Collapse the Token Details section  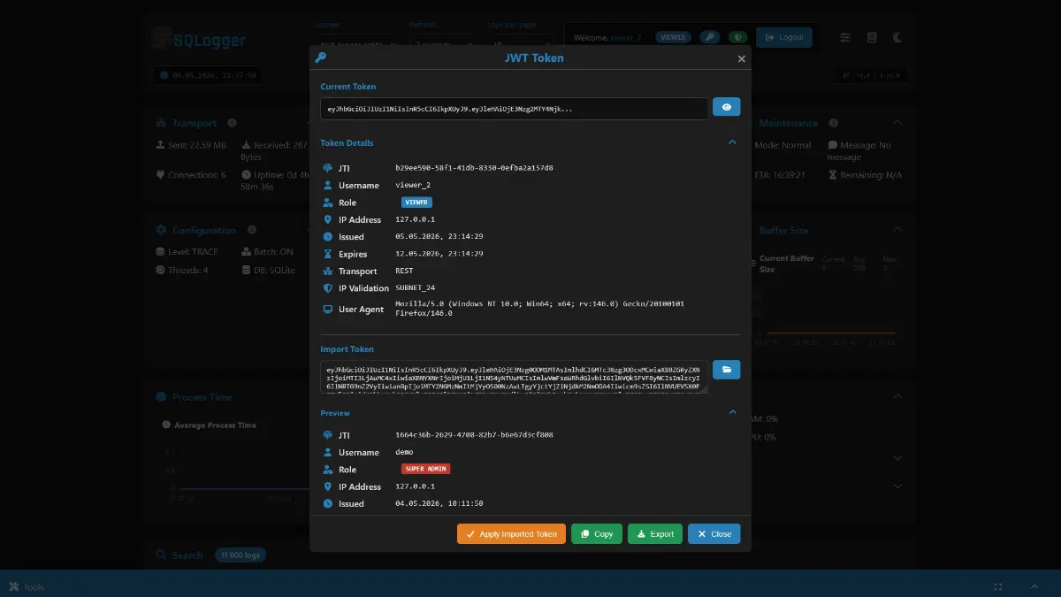pos(732,142)
